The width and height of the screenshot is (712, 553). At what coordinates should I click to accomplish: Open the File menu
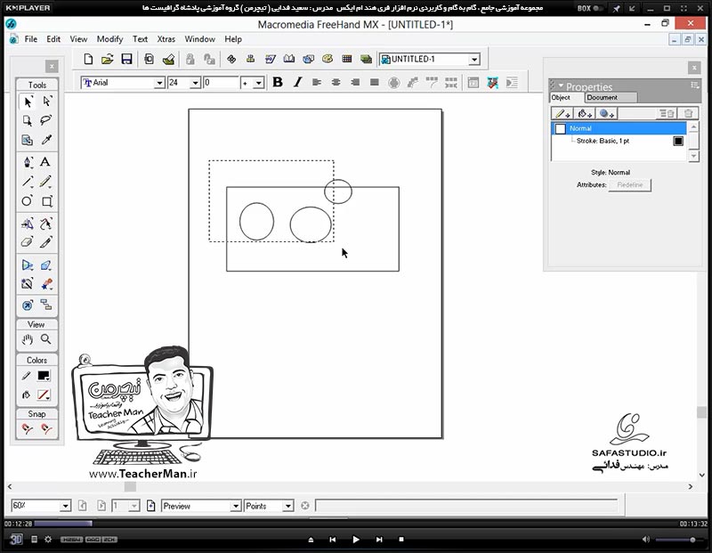[31, 39]
